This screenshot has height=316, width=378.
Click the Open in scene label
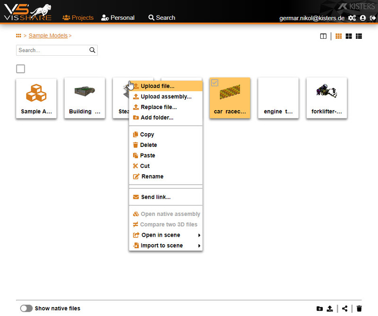click(x=161, y=235)
